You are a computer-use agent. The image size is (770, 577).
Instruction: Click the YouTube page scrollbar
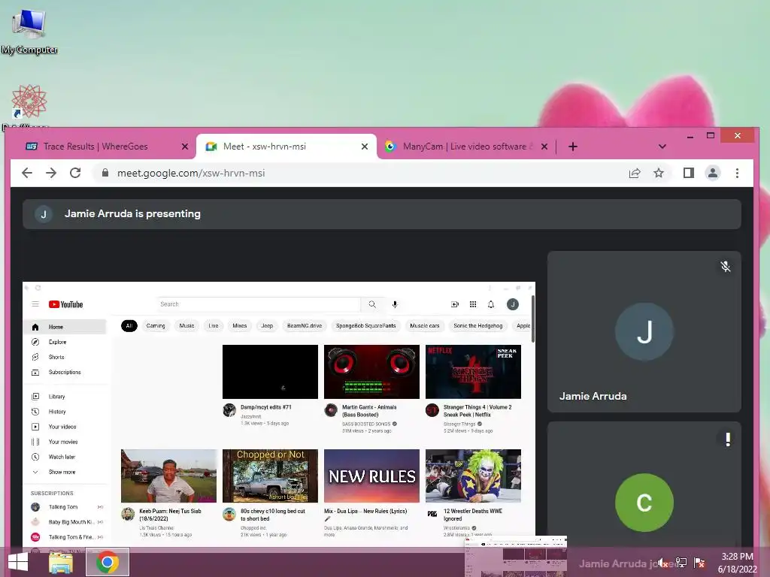[533, 319]
